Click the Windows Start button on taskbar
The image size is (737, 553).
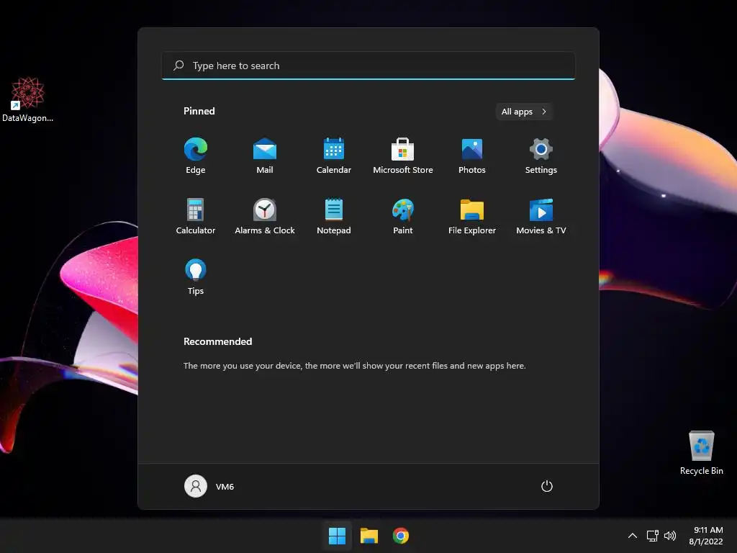337,536
